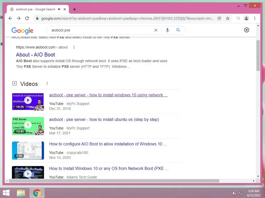Open the Chrome profile avatar menu

[246, 18]
